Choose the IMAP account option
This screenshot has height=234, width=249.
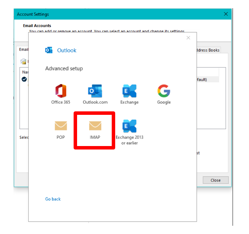coord(95,130)
